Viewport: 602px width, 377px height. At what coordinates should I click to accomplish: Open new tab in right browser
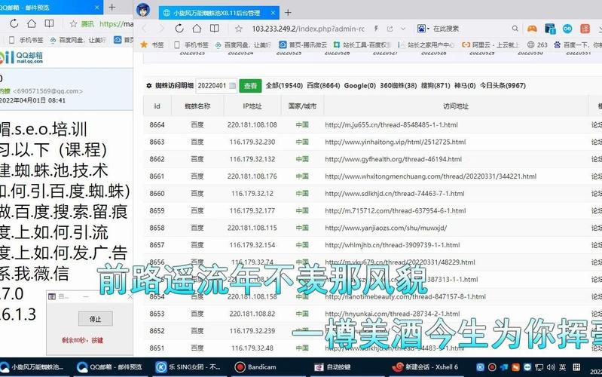(288, 13)
